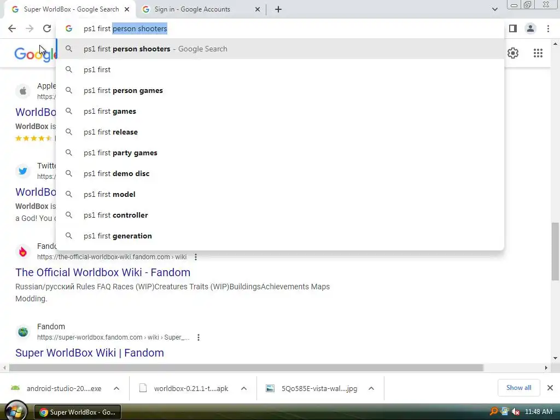Click the Apple result favicon
Screen dimensions: 560x420
pos(23,91)
